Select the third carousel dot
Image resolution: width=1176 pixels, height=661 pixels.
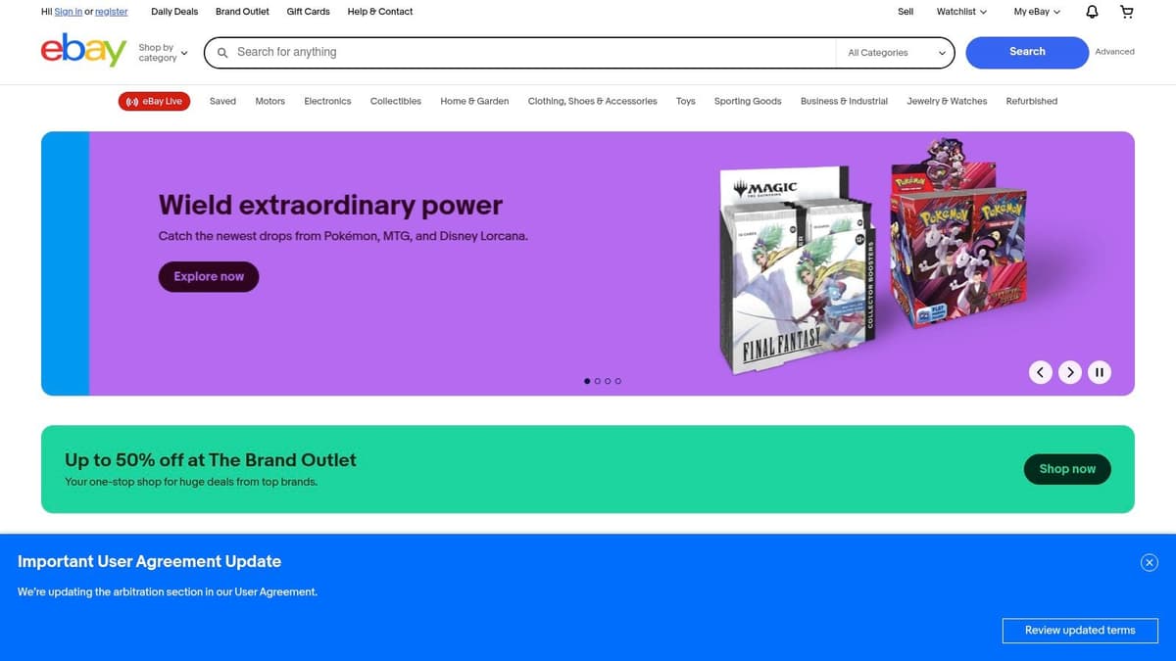click(608, 381)
